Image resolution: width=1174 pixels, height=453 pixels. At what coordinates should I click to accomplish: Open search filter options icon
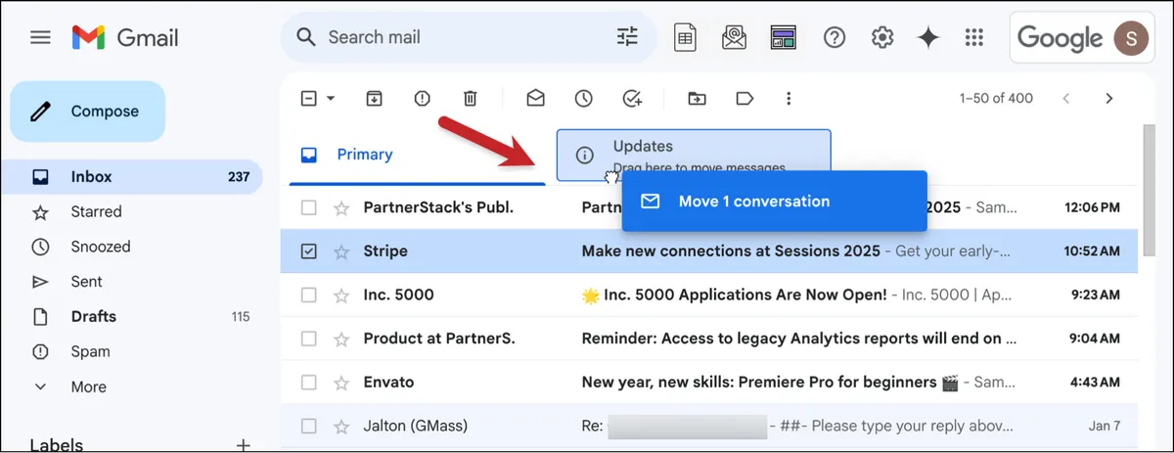point(627,37)
